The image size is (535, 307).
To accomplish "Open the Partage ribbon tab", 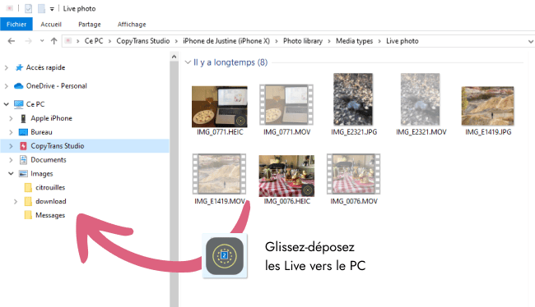I will point(90,24).
